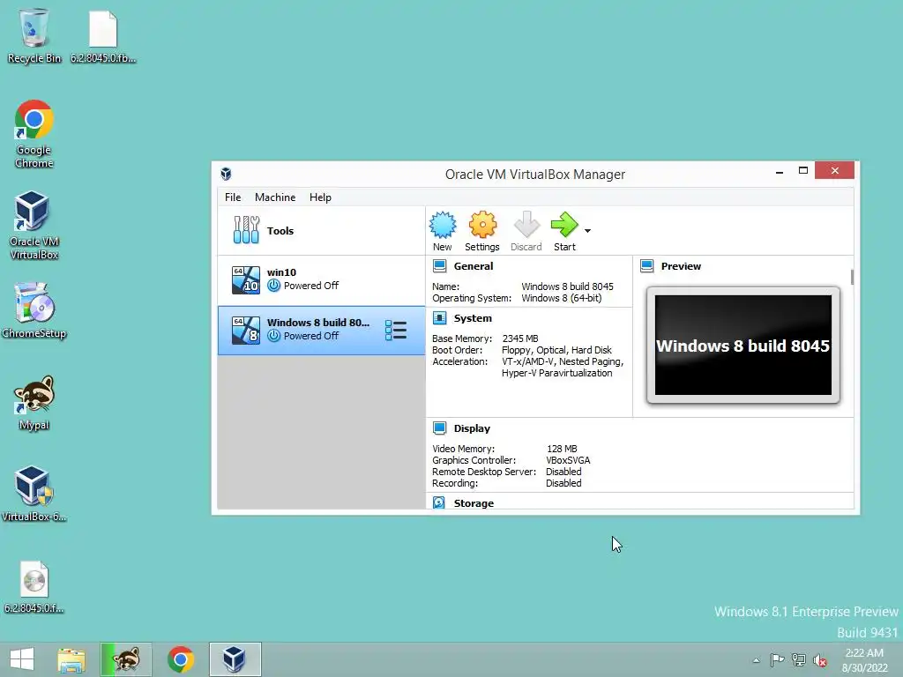This screenshot has height=677, width=903.
Task: Select the ChromeSetup desktop icon
Action: click(34, 311)
